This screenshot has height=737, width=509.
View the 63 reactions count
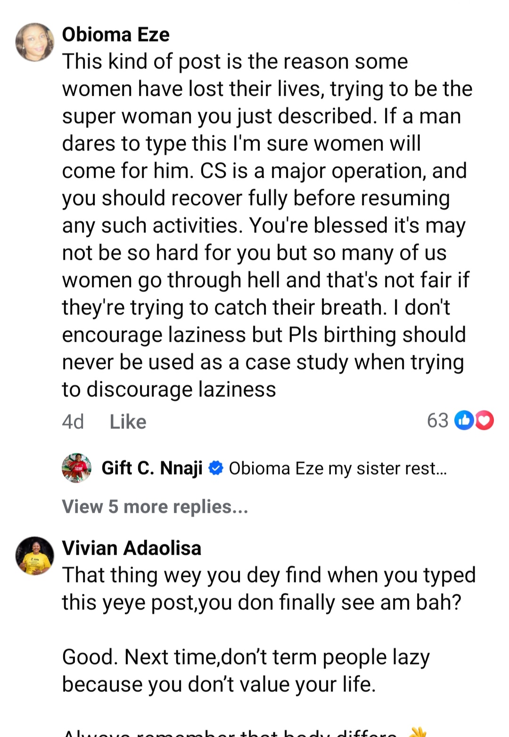(438, 420)
